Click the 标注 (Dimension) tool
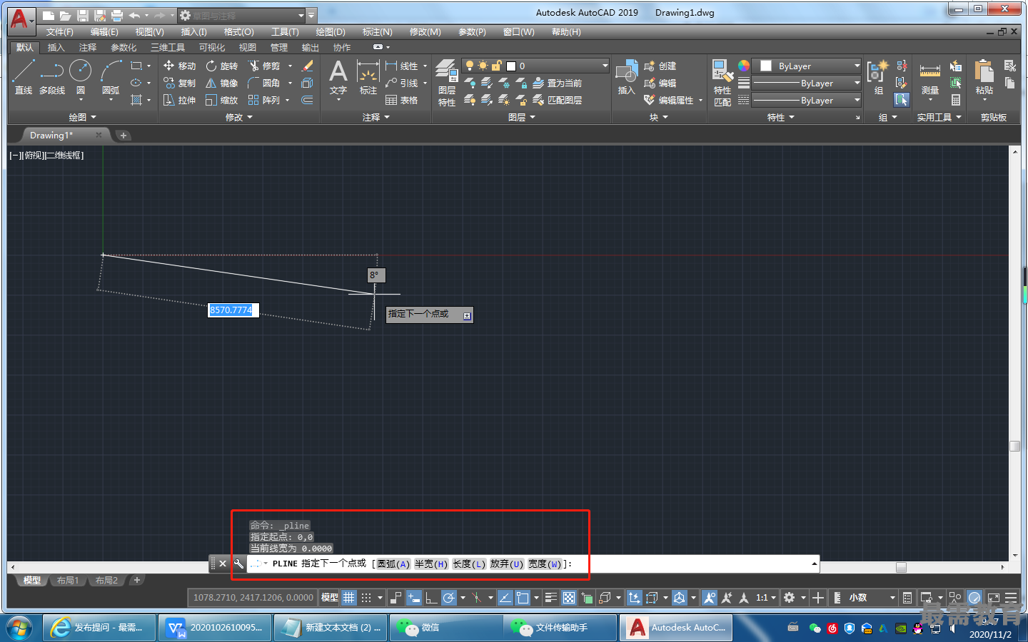 point(368,77)
